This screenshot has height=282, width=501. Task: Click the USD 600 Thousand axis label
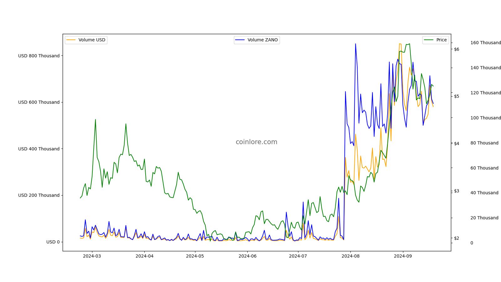39,102
